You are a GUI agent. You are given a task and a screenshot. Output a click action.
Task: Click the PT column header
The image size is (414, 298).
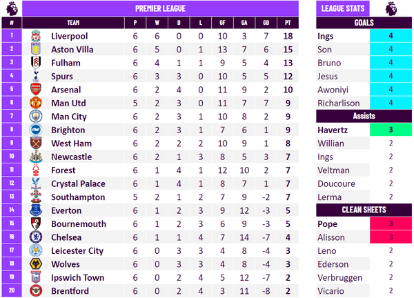pyautogui.click(x=288, y=23)
